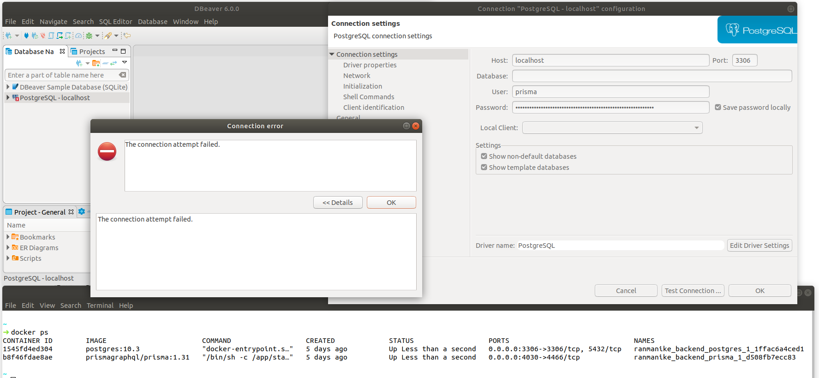This screenshot has width=819, height=378.
Task: Click the red Disconnect plug icon
Action: point(43,36)
